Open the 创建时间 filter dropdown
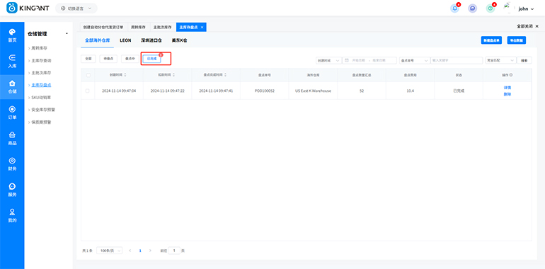The height and width of the screenshot is (269, 545). pos(328,60)
